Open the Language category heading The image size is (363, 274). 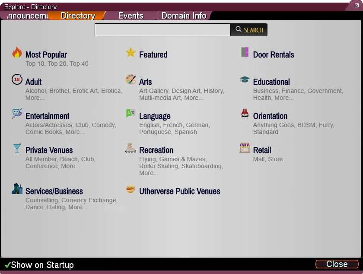coord(155,116)
